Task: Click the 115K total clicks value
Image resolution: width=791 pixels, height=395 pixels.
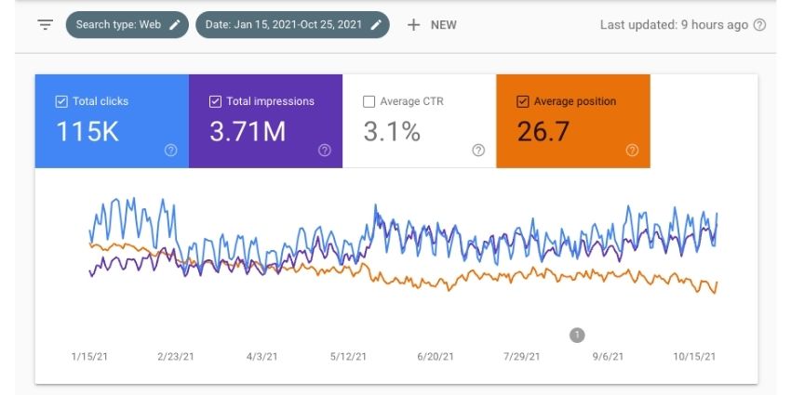Action: click(x=87, y=131)
